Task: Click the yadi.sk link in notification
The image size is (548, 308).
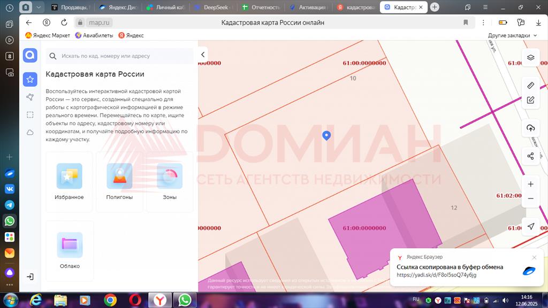Action: point(436,275)
